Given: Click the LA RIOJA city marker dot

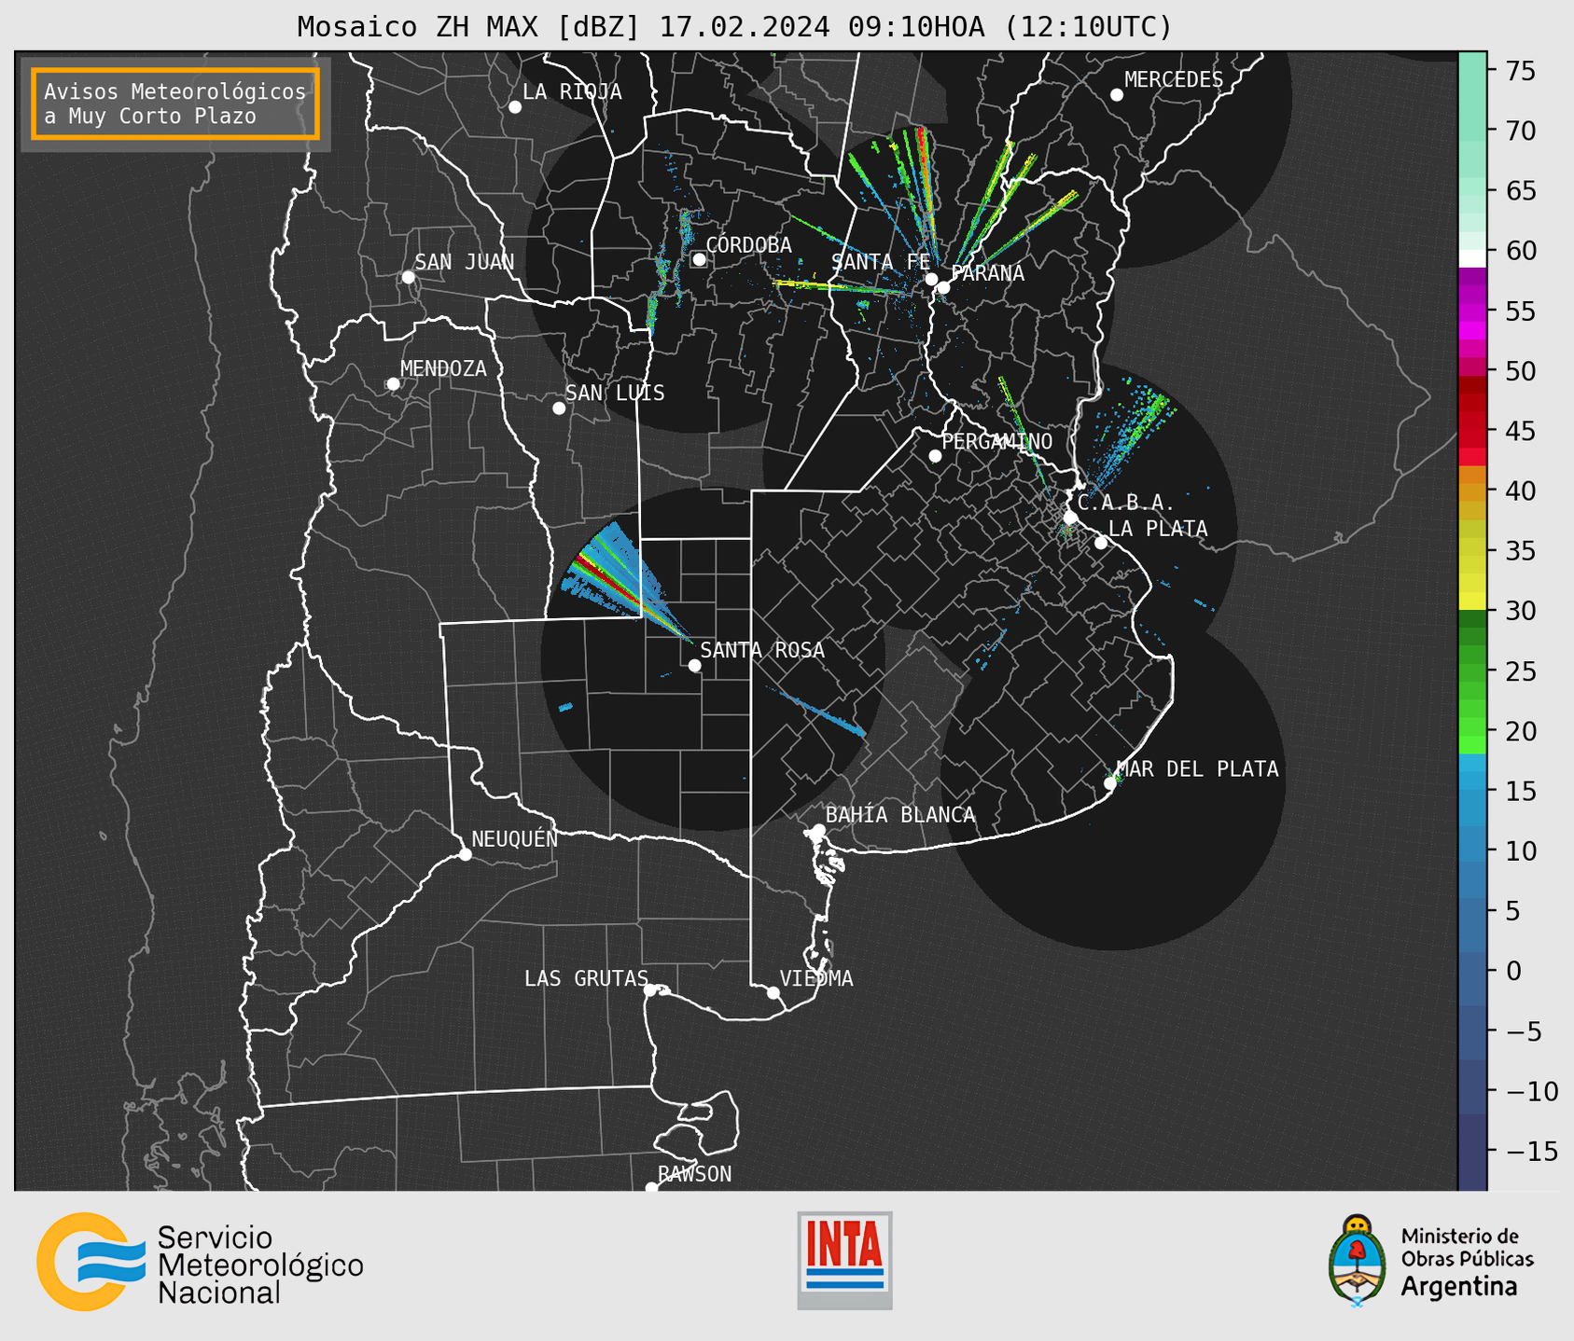Looking at the screenshot, I should pos(515,107).
